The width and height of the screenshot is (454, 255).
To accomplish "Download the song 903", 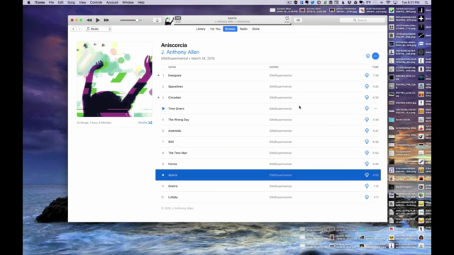I will tap(367, 142).
